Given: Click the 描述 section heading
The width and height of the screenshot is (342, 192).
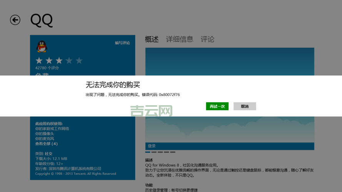Looking at the screenshot, I should [149, 160].
